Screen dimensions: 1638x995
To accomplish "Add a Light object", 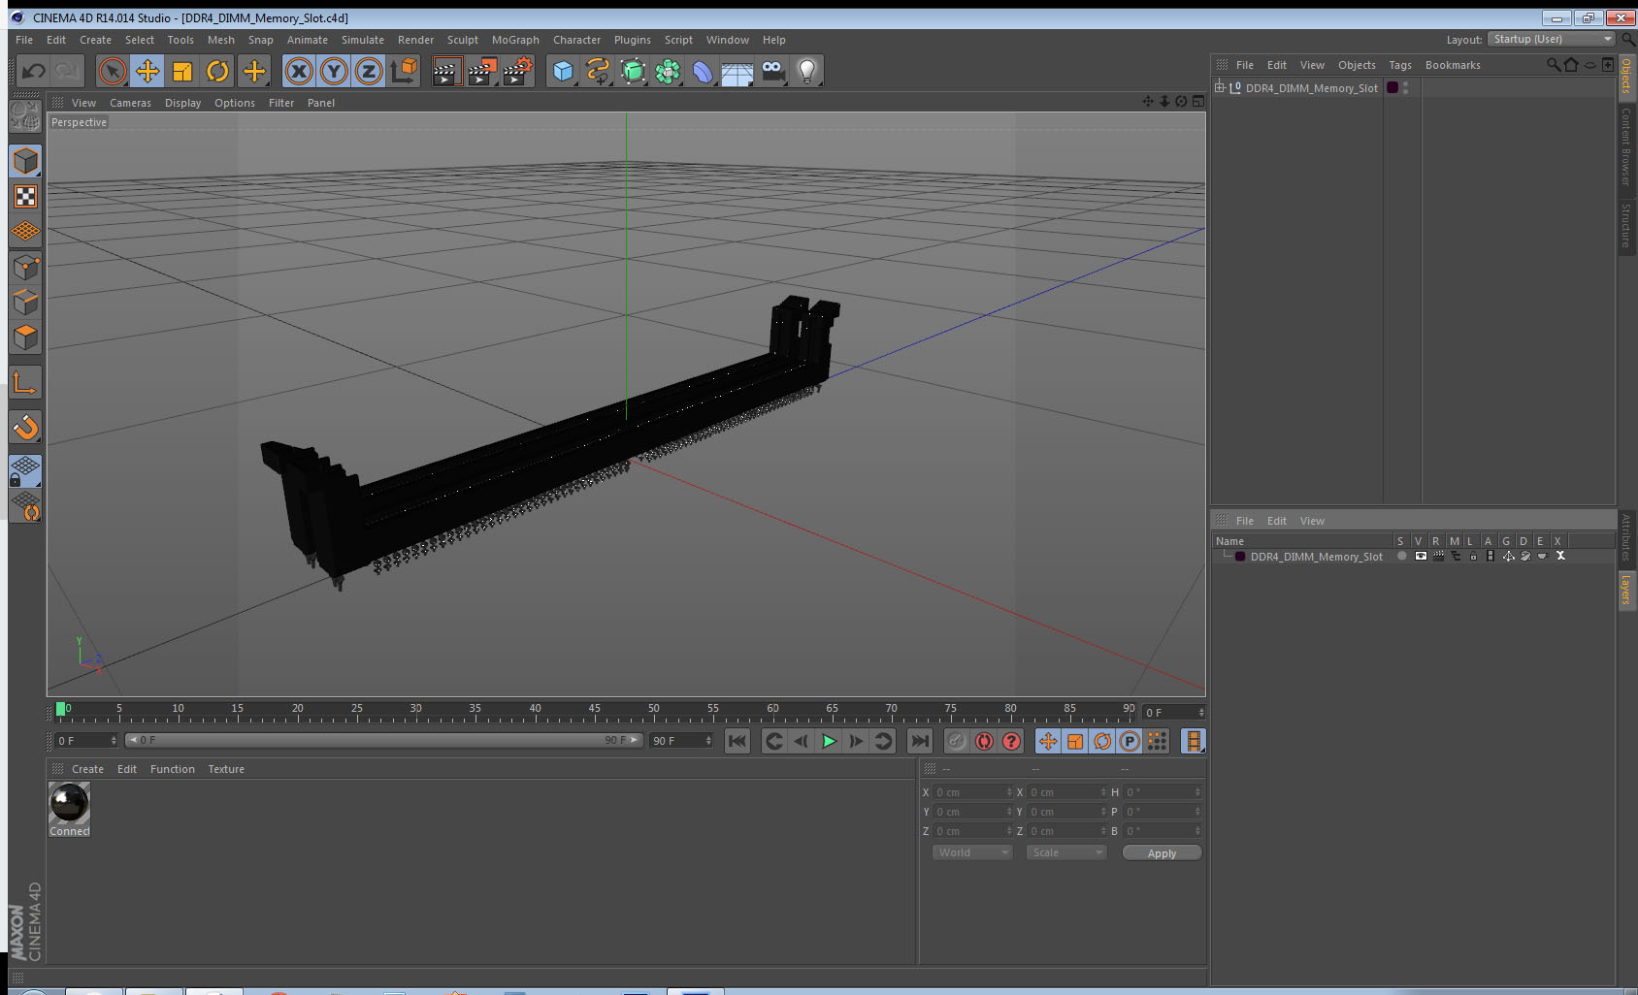I will pos(807,71).
